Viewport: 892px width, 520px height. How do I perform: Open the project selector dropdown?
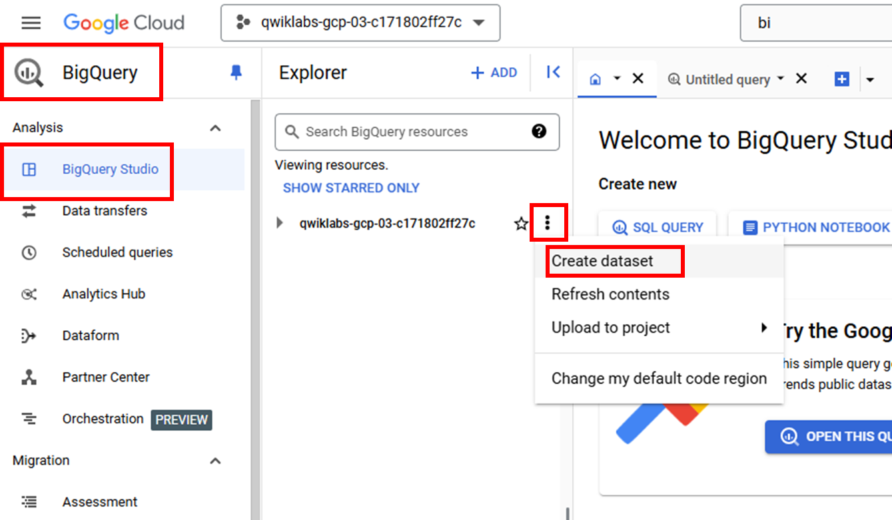pyautogui.click(x=360, y=23)
